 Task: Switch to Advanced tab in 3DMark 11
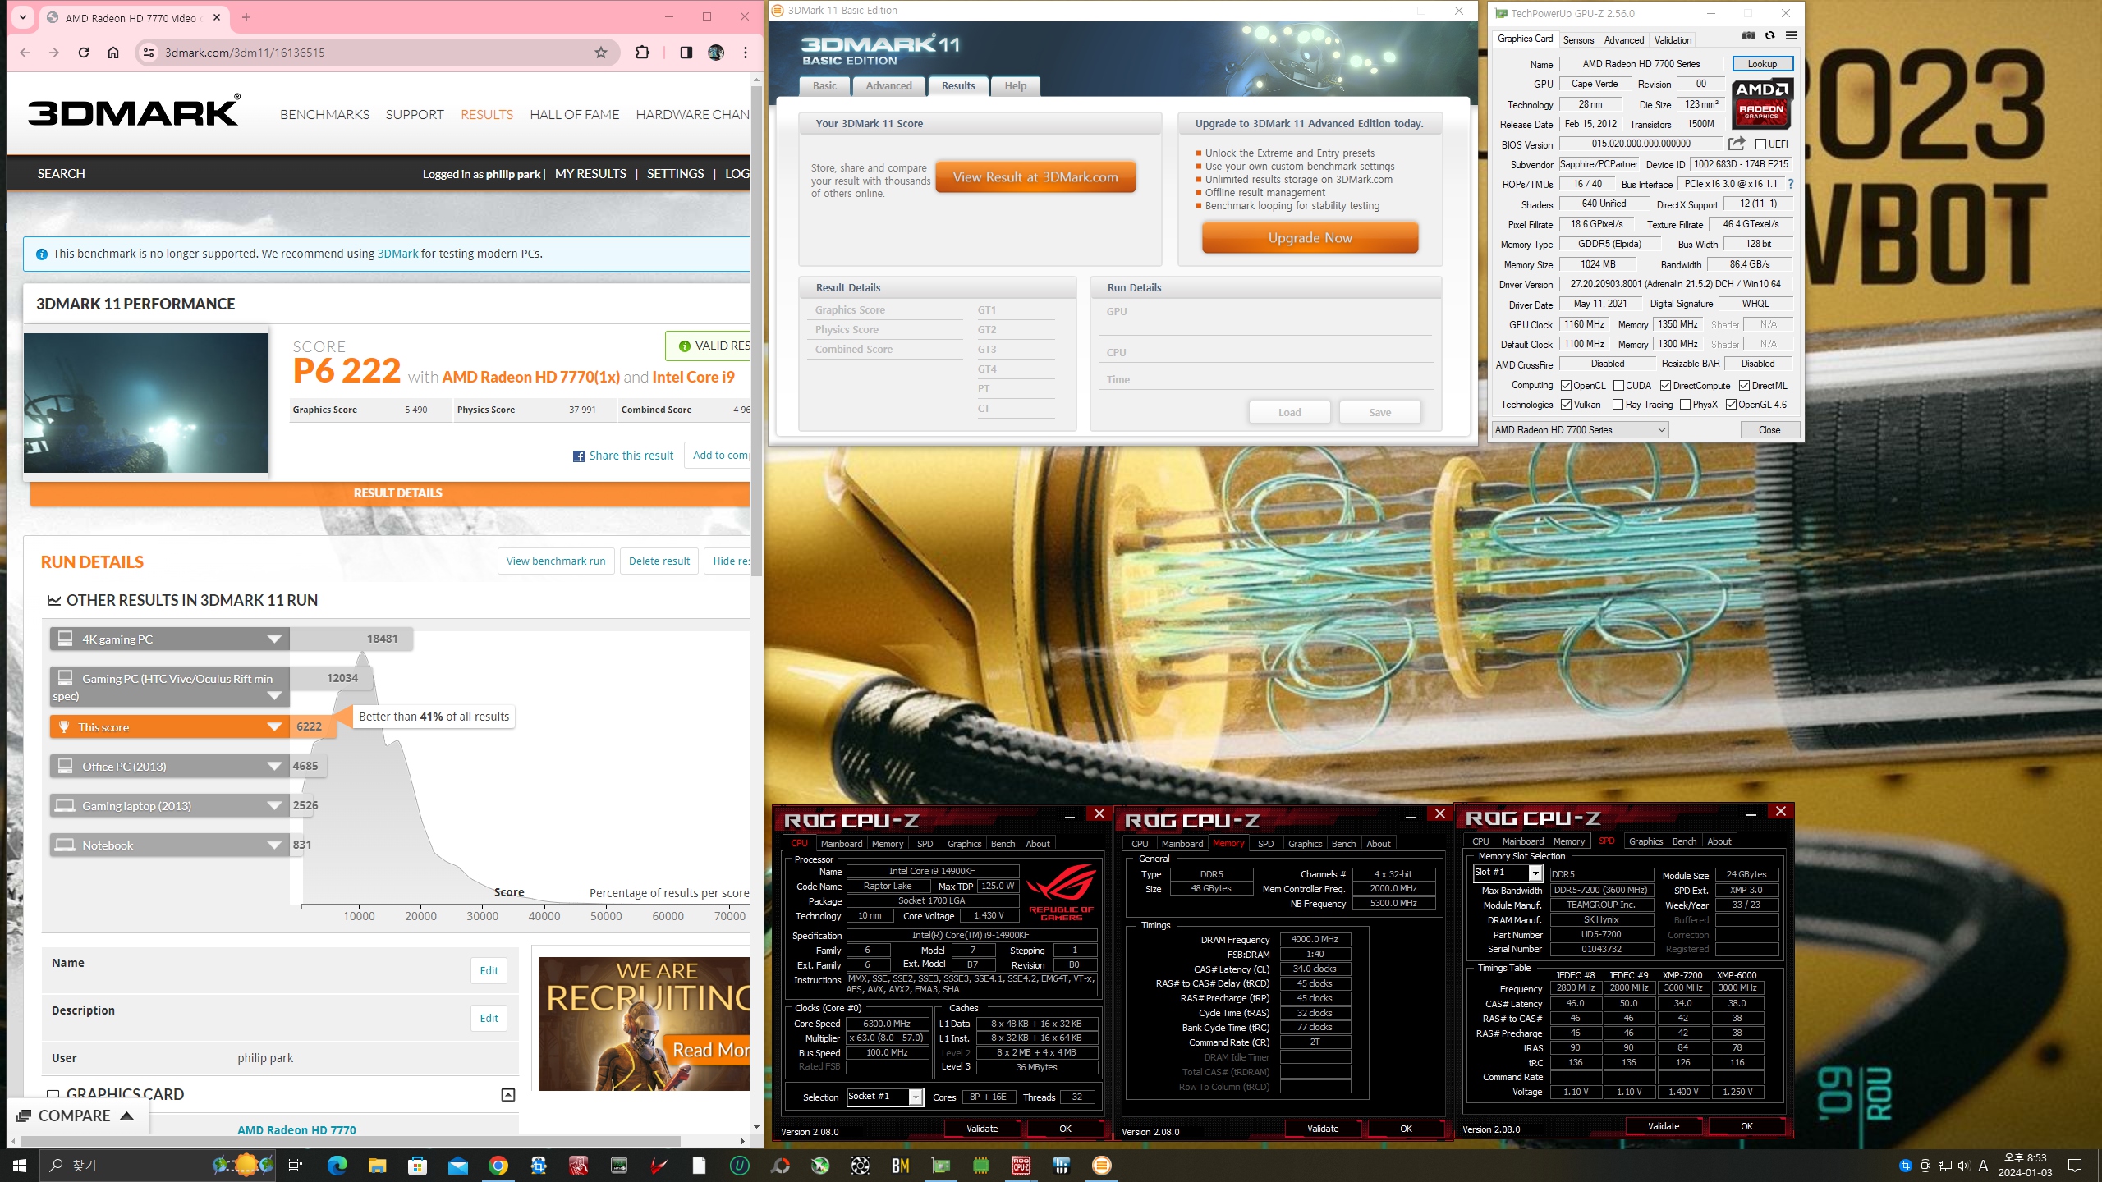(888, 86)
